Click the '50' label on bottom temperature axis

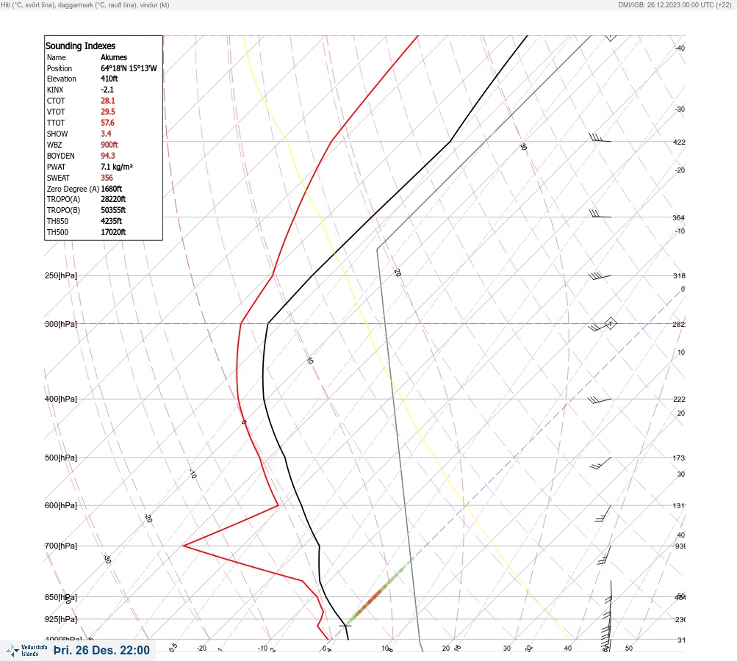[x=629, y=649]
